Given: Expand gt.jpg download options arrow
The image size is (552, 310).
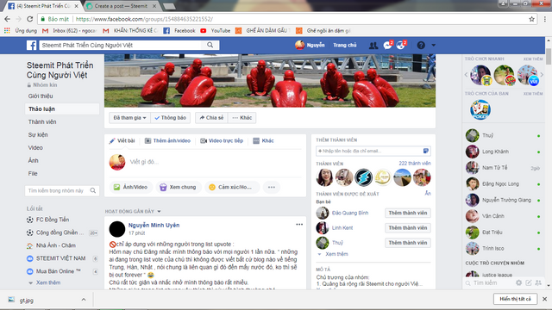Looking at the screenshot, I should (x=84, y=300).
